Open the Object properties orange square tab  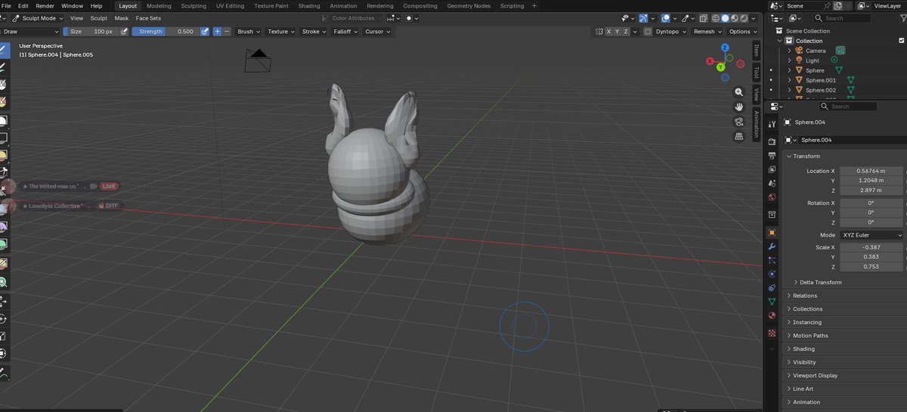tap(772, 233)
